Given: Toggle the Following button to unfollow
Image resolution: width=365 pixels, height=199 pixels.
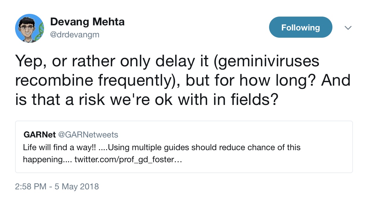Looking at the screenshot, I should pyautogui.click(x=300, y=27).
